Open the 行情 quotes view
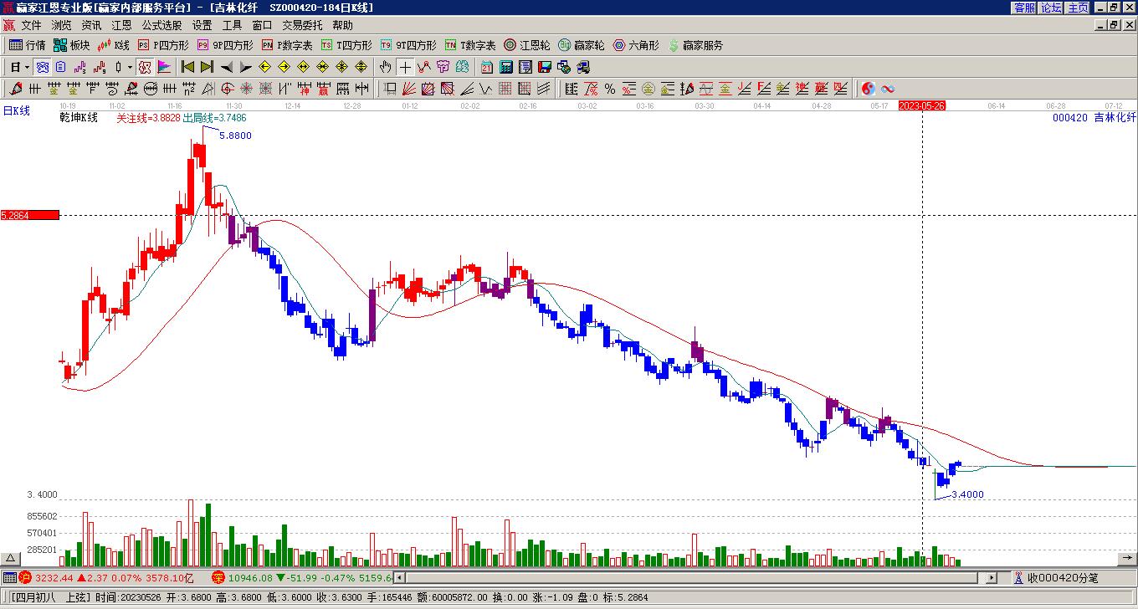This screenshot has height=609, width=1138. coord(27,45)
